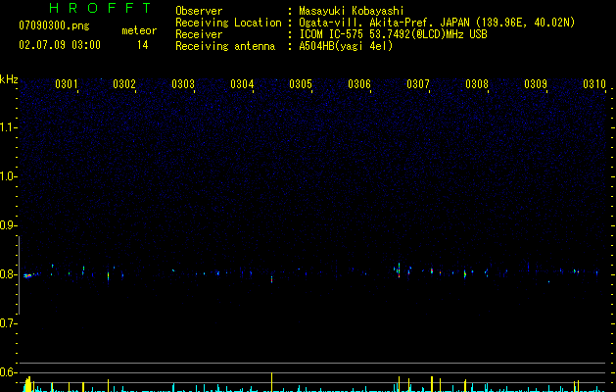616x392 pixels.
Task: Click the meteor count value 14
Action: (142, 45)
